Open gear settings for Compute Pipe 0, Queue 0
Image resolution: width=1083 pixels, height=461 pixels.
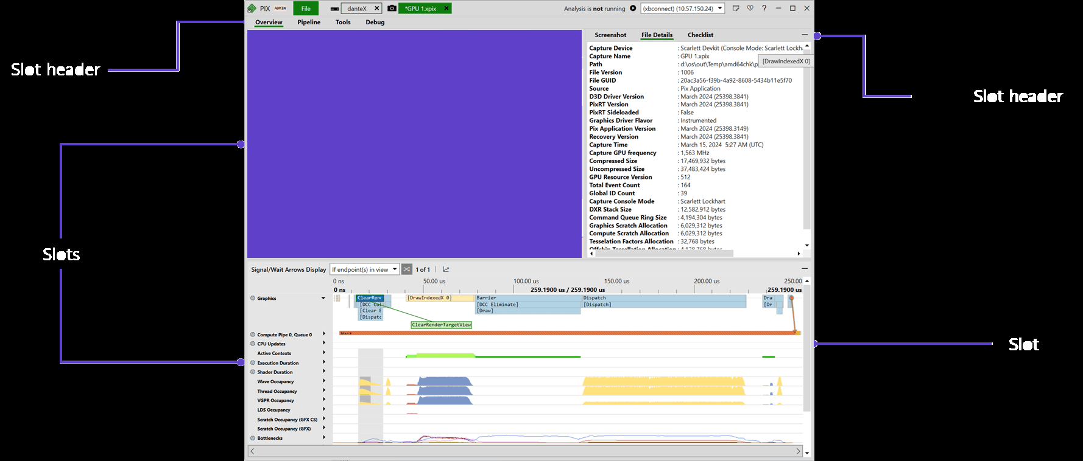coord(253,334)
